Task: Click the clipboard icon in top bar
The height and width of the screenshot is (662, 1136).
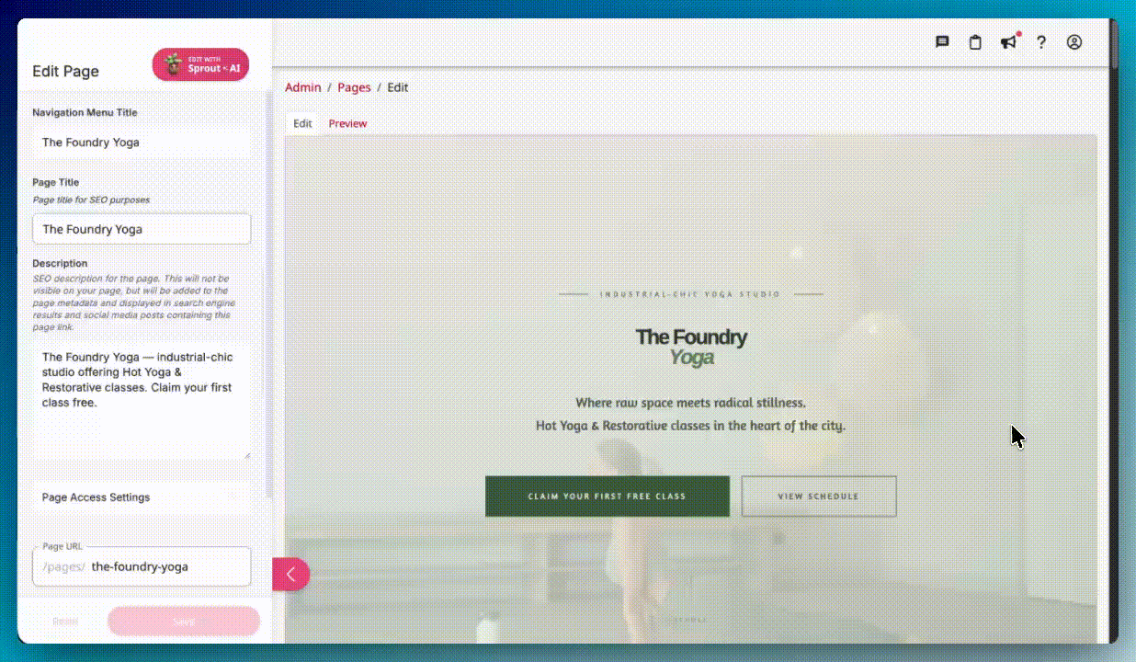Action: [x=975, y=42]
